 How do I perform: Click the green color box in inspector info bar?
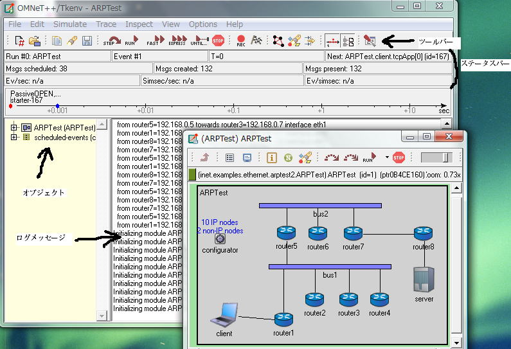(x=192, y=175)
